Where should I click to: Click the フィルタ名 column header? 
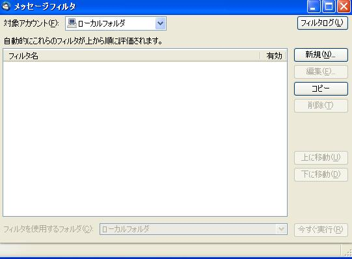[132, 56]
